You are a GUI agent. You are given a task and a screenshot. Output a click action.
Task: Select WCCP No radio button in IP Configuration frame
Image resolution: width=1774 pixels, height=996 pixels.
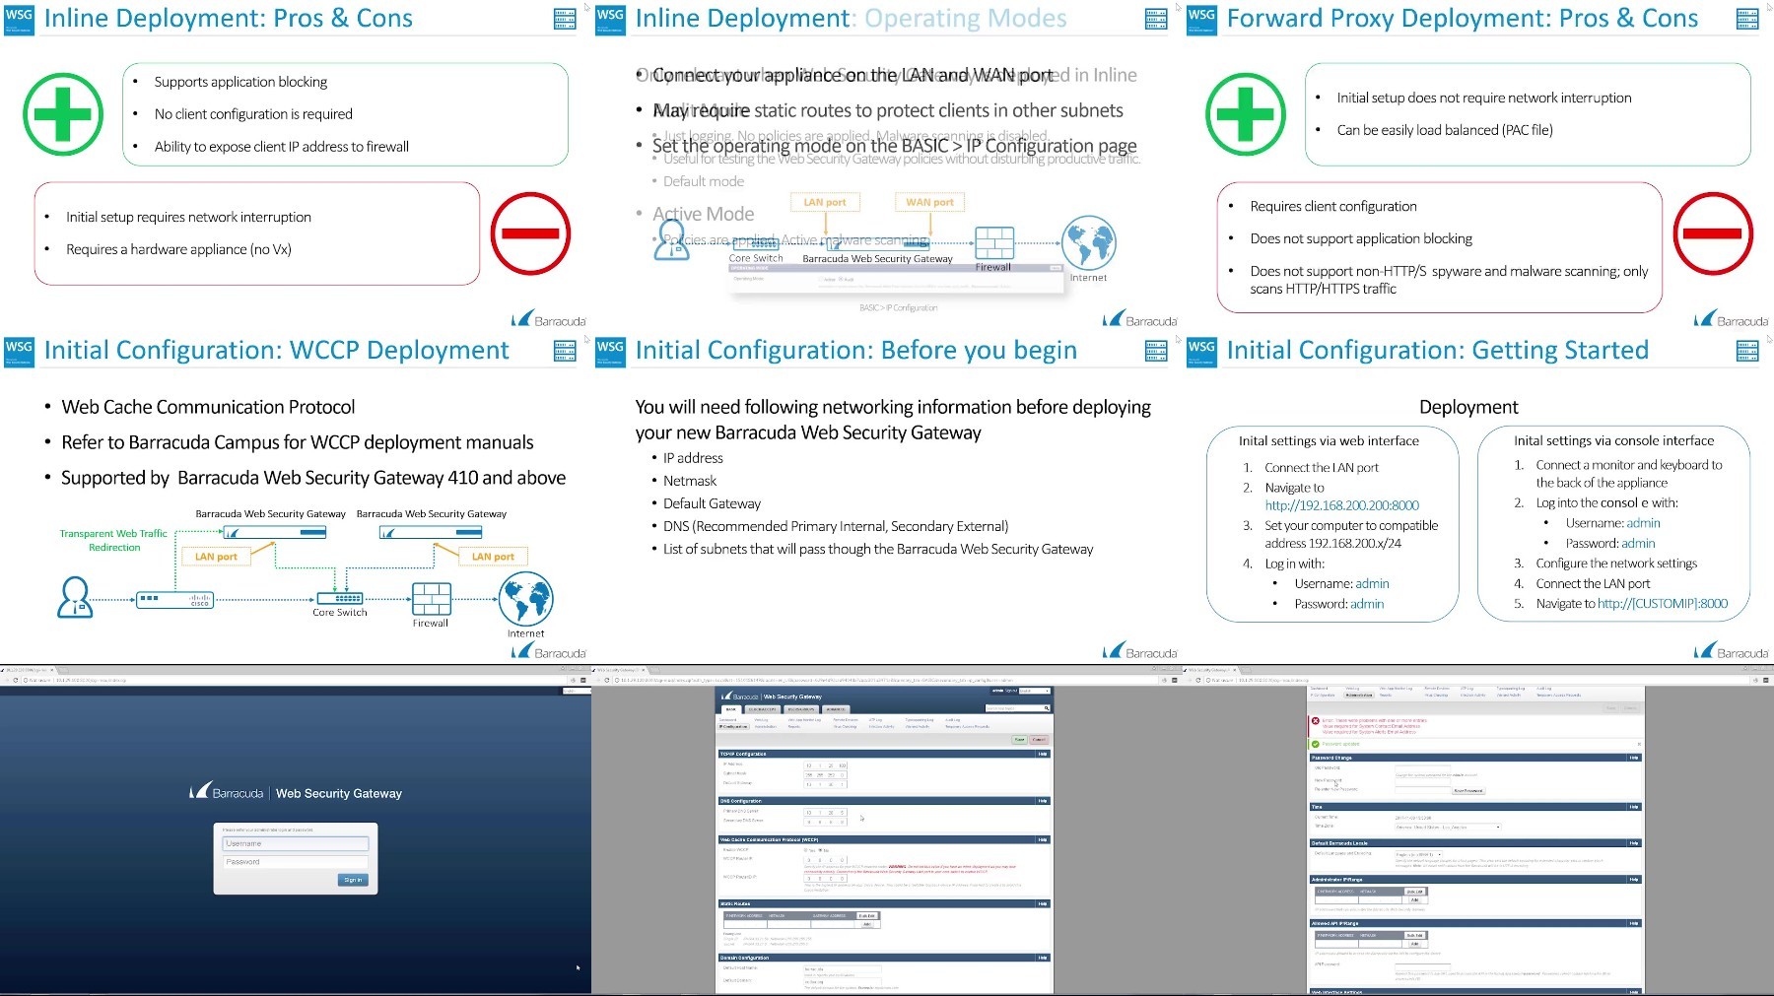pos(820,850)
